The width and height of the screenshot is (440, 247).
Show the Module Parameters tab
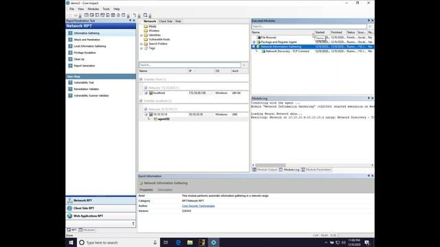pos(316,169)
